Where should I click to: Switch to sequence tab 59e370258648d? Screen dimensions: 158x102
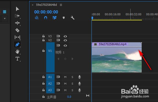(x=46, y=5)
